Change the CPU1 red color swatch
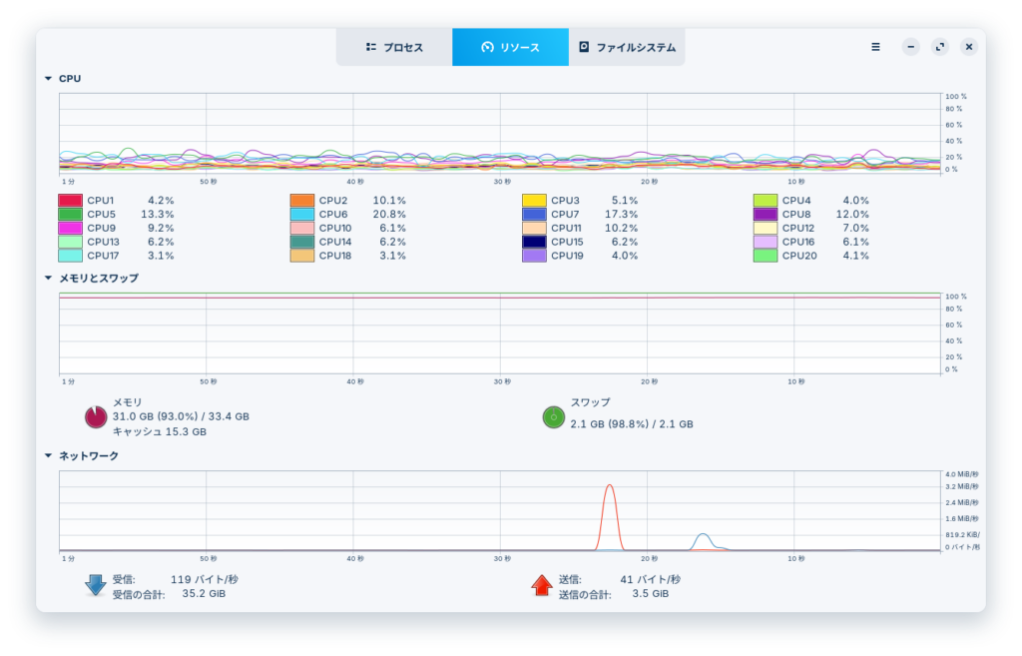 point(71,201)
